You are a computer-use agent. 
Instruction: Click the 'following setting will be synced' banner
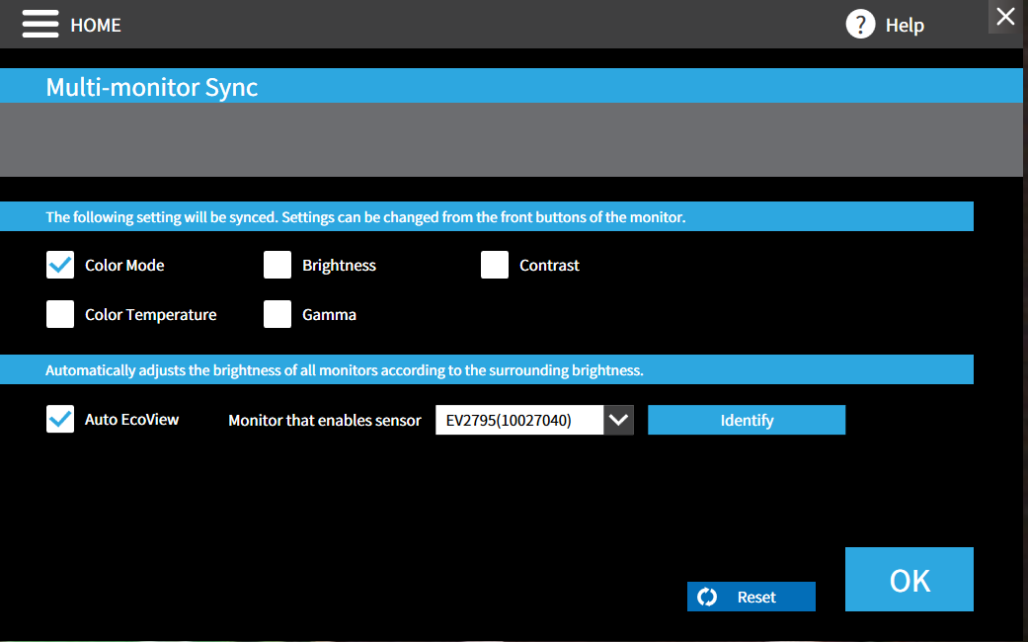(x=487, y=216)
